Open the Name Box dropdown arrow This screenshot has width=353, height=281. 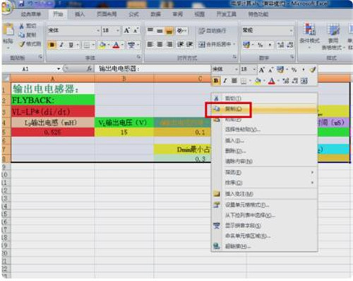click(x=59, y=69)
